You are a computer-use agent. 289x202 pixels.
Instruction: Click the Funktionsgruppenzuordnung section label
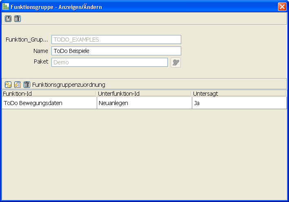(69, 85)
